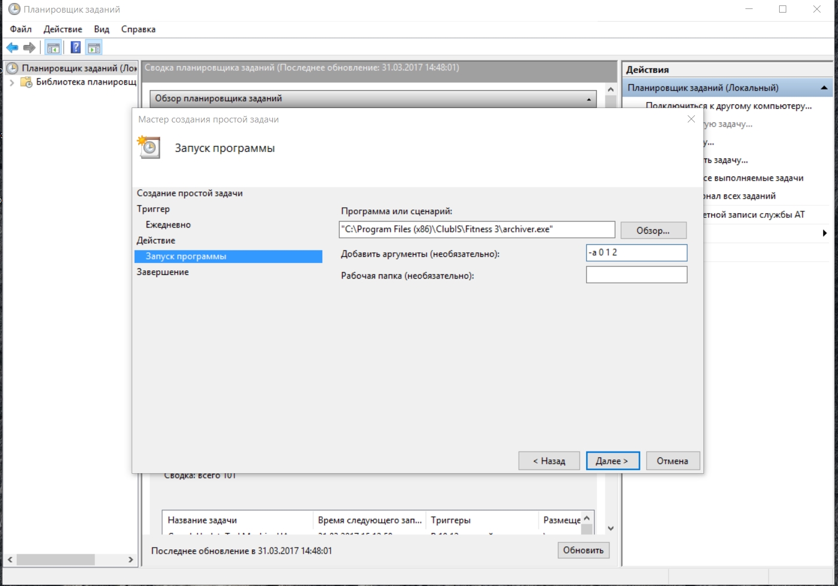This screenshot has width=838, height=586.
Task: Click 'Триггеры' column header
Action: click(482, 520)
